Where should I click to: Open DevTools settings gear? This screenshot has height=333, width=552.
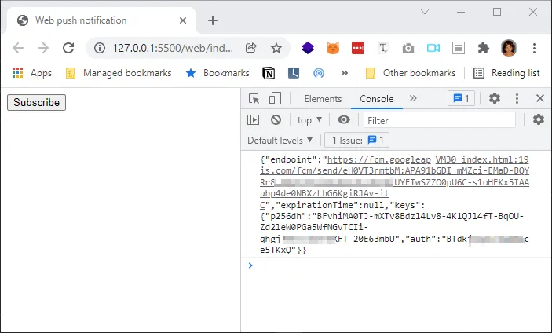pos(495,98)
